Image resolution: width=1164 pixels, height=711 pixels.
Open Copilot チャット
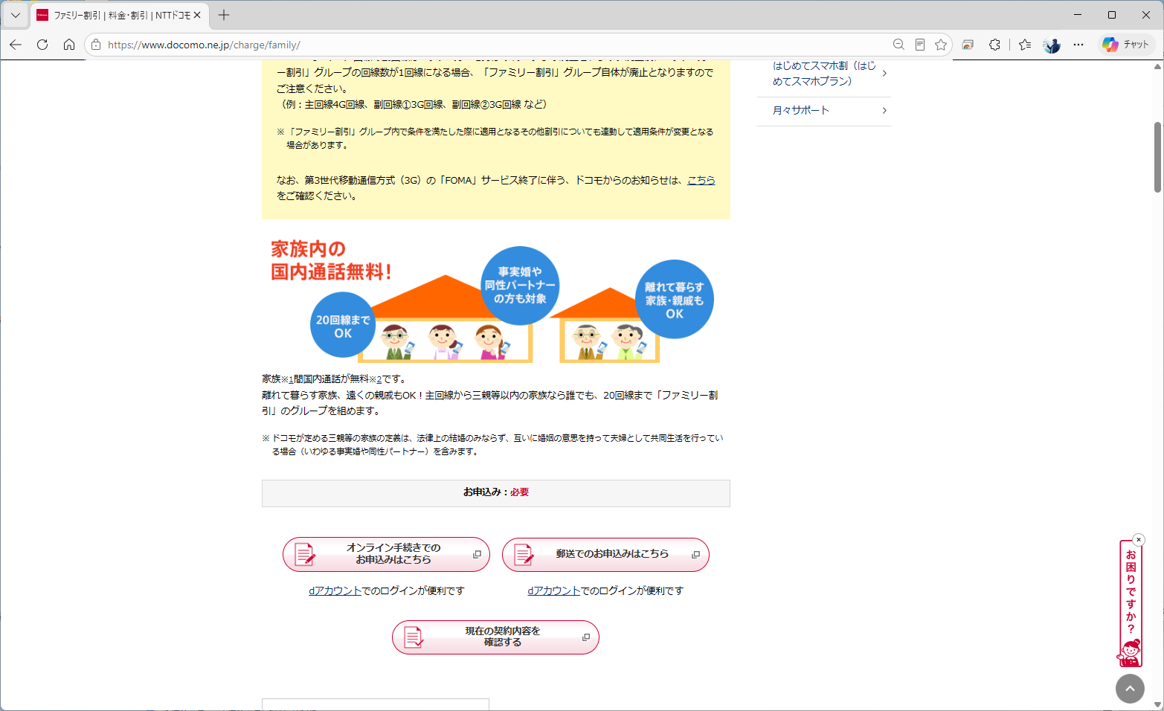pos(1126,45)
